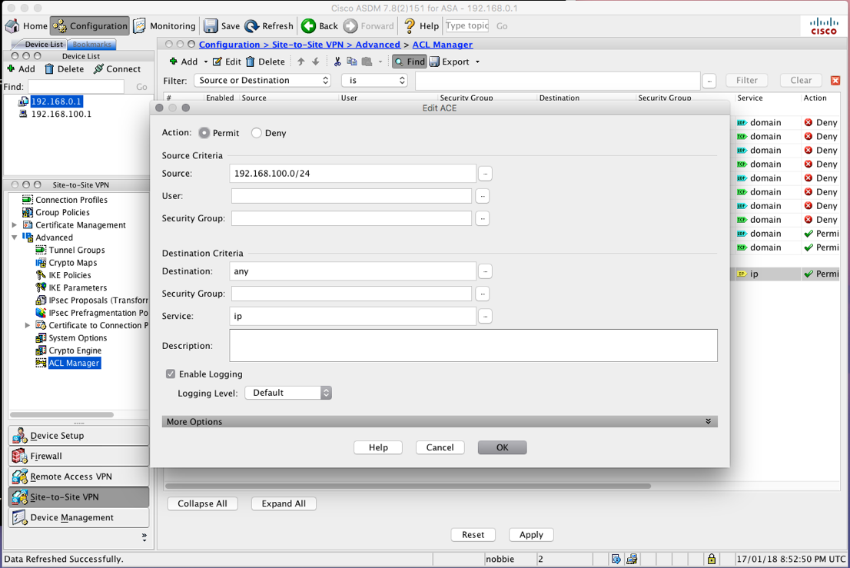Open the Logging Level dropdown
This screenshot has height=568, width=850.
288,393
